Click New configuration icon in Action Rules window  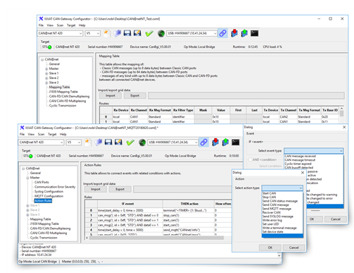click(88, 142)
